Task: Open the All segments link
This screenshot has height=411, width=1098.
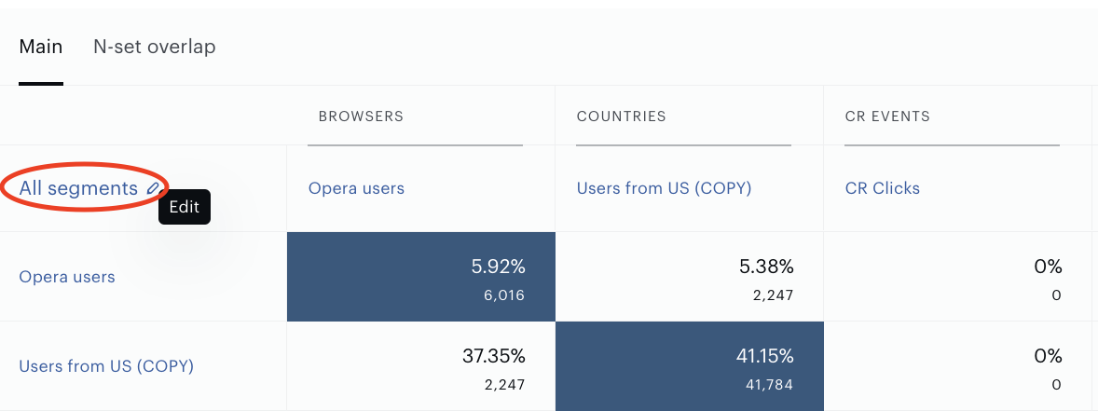Action: pyautogui.click(x=78, y=188)
